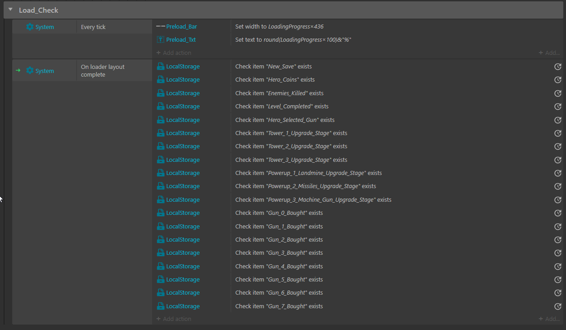The width and height of the screenshot is (566, 330).
Task: Click the async clock icon on the New_Save row
Action: click(558, 67)
